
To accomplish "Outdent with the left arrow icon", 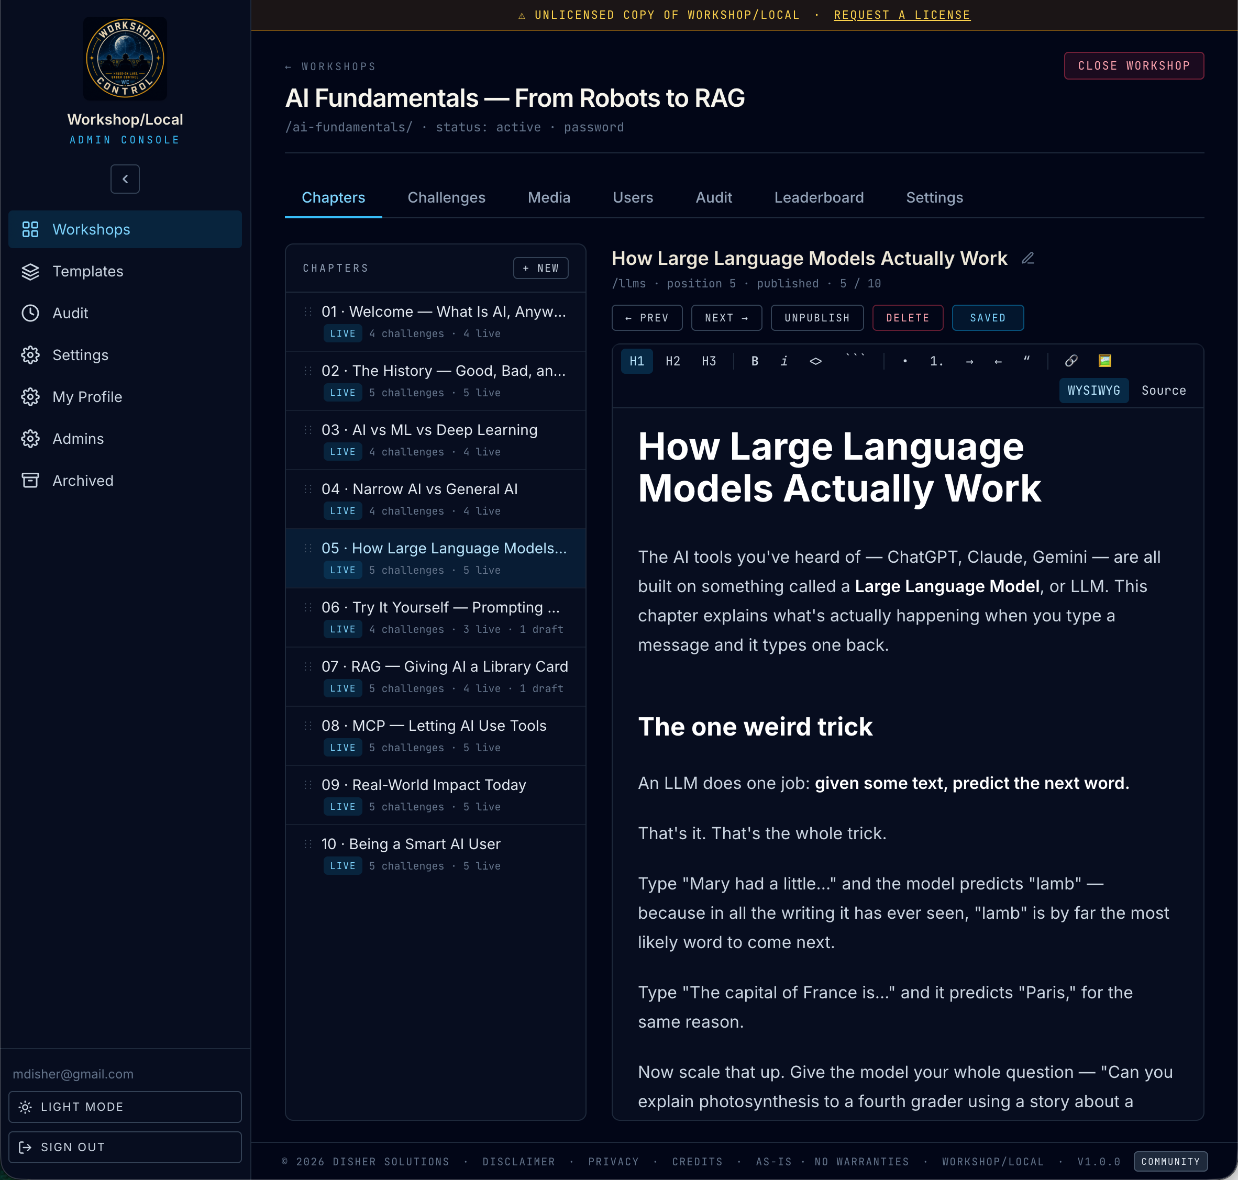I will tap(998, 361).
